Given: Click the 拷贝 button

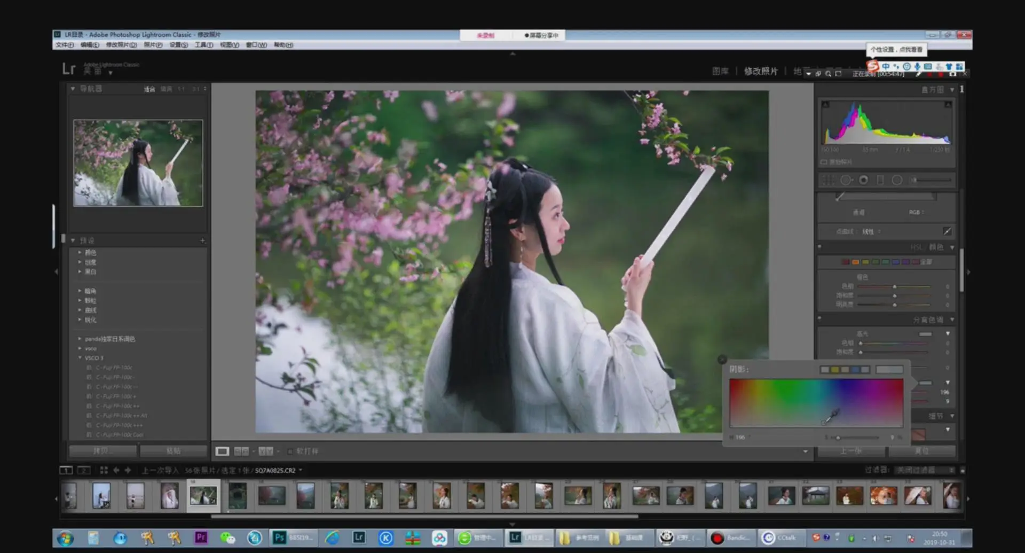Looking at the screenshot, I should point(102,451).
